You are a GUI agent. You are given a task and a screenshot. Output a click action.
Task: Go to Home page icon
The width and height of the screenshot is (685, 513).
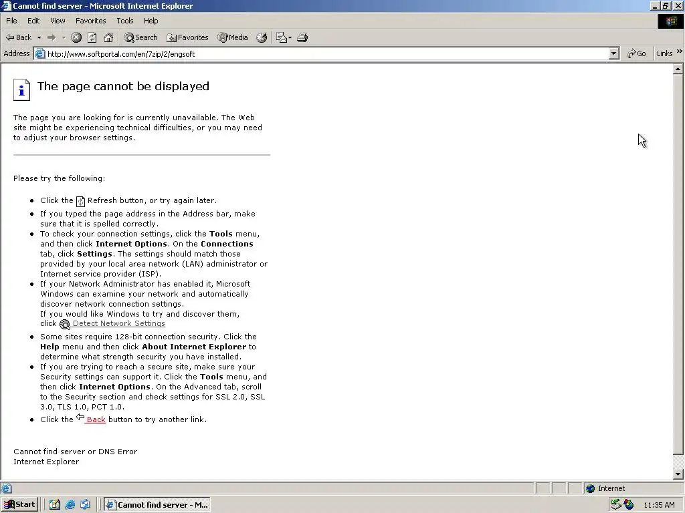108,37
